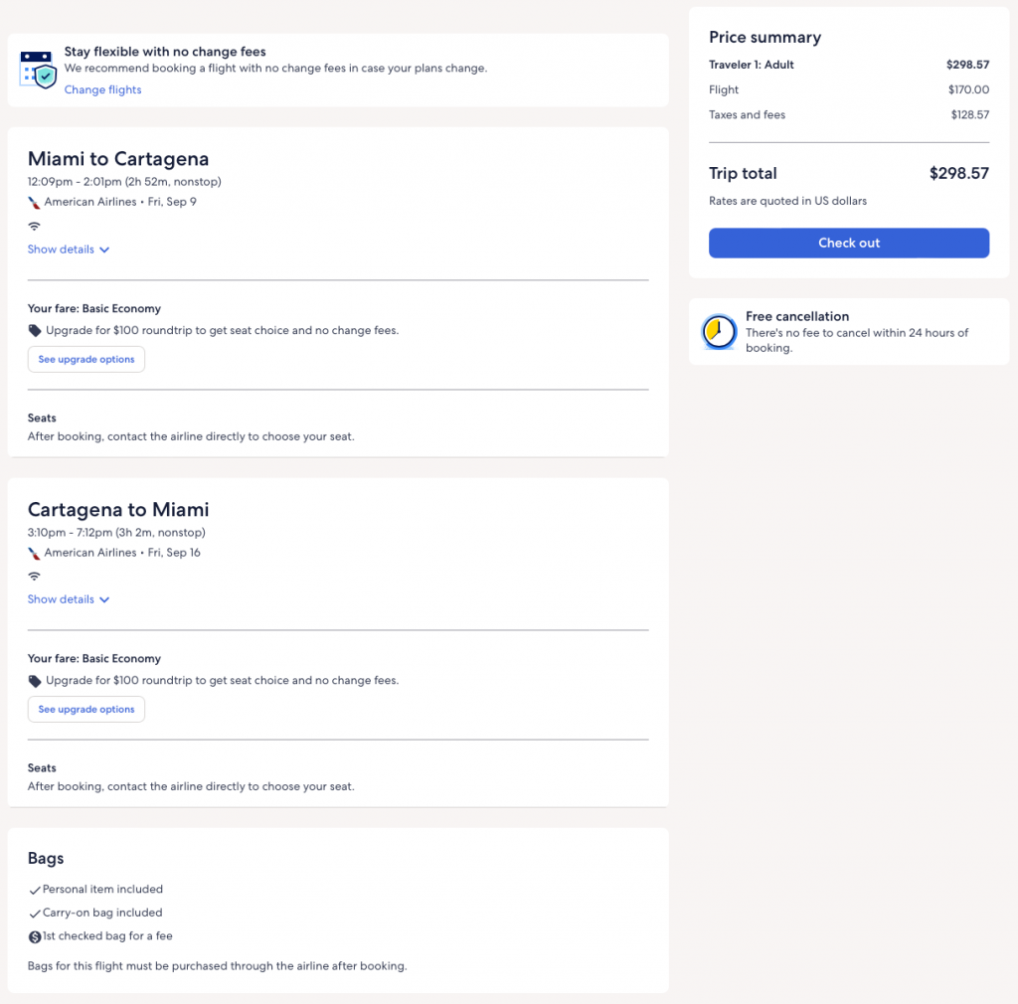Click price tag icon in first fare section
This screenshot has width=1018, height=1004.
click(x=35, y=331)
